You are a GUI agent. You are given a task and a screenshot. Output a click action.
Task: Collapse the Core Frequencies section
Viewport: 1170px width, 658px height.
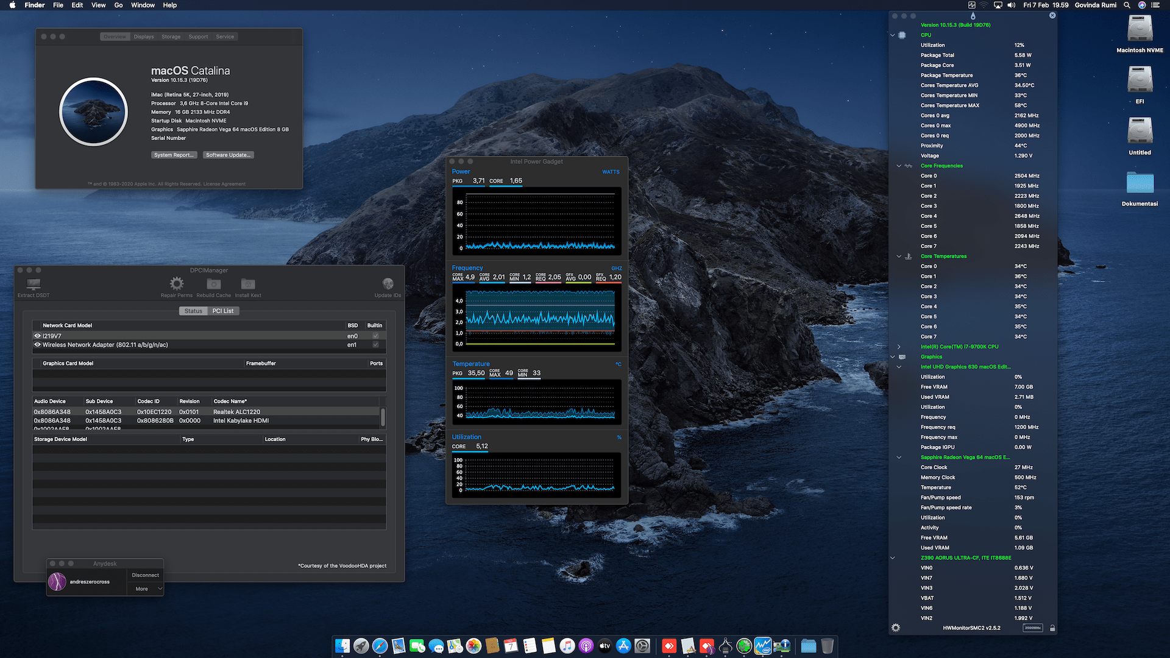click(x=899, y=166)
